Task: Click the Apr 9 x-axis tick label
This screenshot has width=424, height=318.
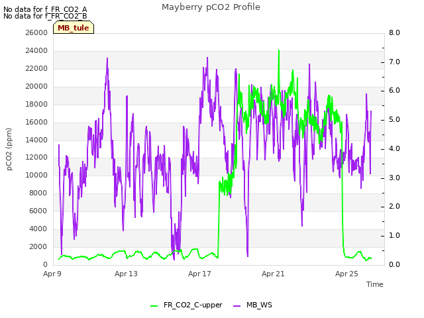Action: 52,274
